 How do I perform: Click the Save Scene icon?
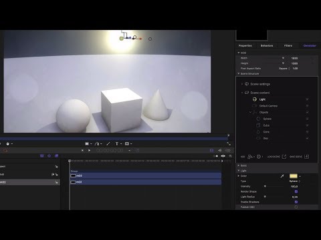(x=306, y=157)
